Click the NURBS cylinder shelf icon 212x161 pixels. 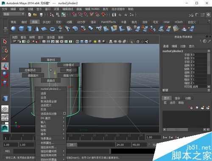[29, 29]
